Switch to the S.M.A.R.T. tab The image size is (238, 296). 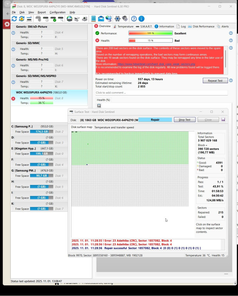144,26
